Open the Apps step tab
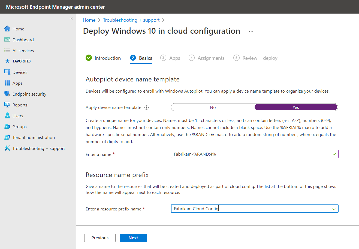 [x=170, y=58]
